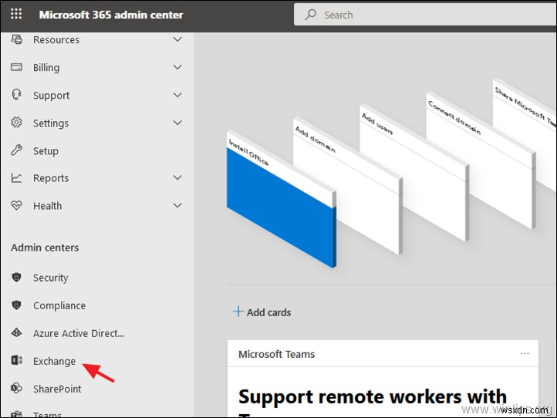Click the Health heart icon
Viewport: 557px width, 418px height.
coord(17,206)
